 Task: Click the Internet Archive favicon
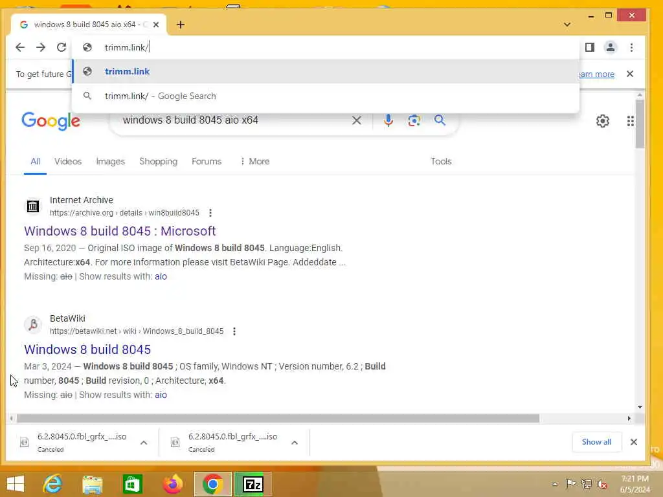[x=33, y=206]
